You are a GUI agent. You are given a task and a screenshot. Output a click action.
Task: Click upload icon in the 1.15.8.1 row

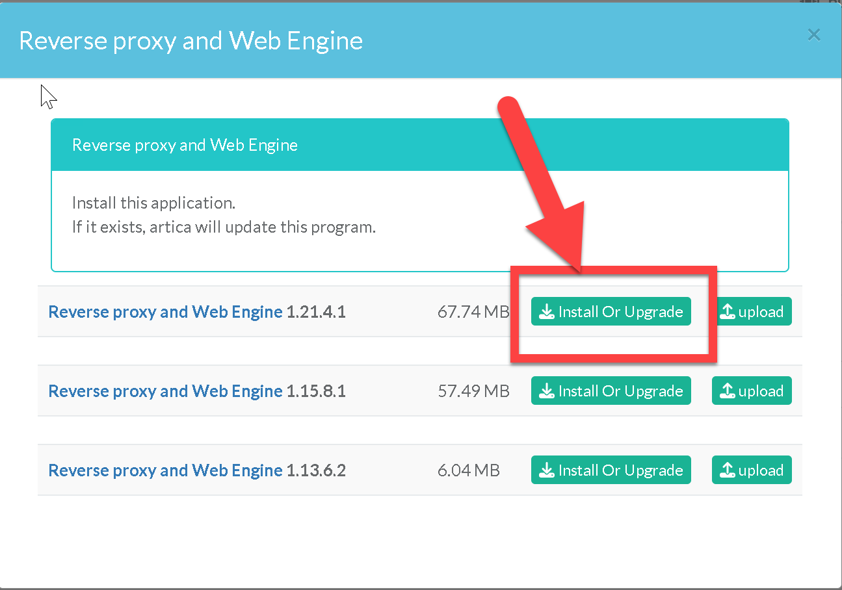click(728, 391)
